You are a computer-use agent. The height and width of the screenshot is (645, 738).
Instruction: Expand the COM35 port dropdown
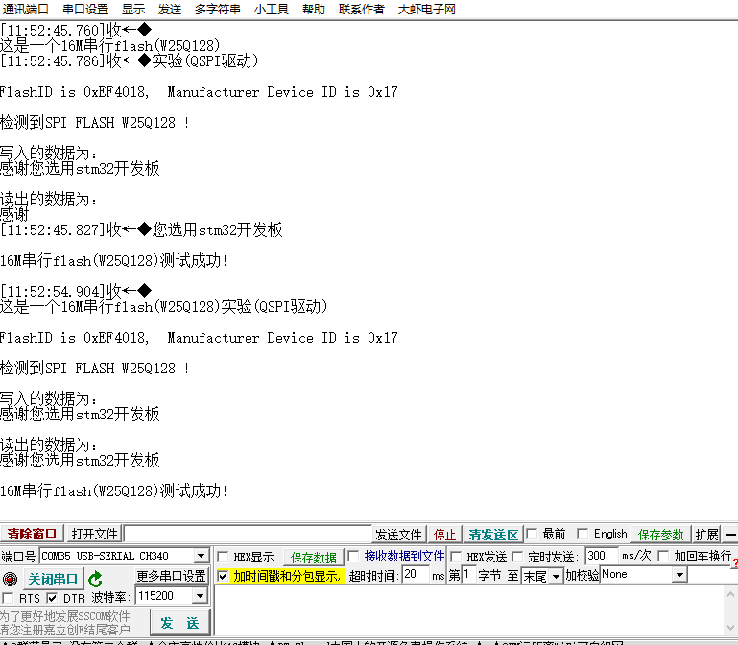point(201,556)
